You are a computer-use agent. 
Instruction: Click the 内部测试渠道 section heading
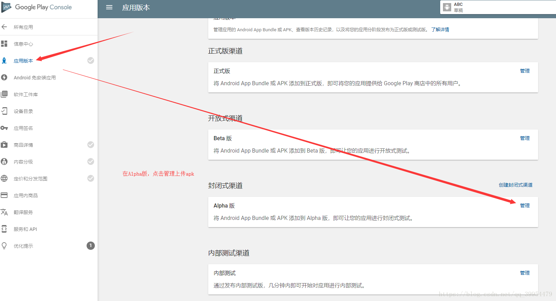point(229,253)
